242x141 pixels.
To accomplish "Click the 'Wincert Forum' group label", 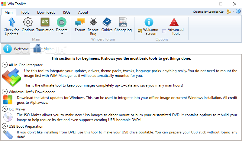I will (103, 39).
